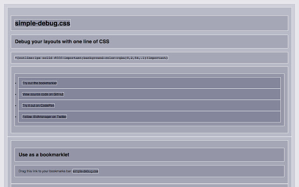
Task: Click the simple-debug.css bookmarklet link
Action: point(85,171)
